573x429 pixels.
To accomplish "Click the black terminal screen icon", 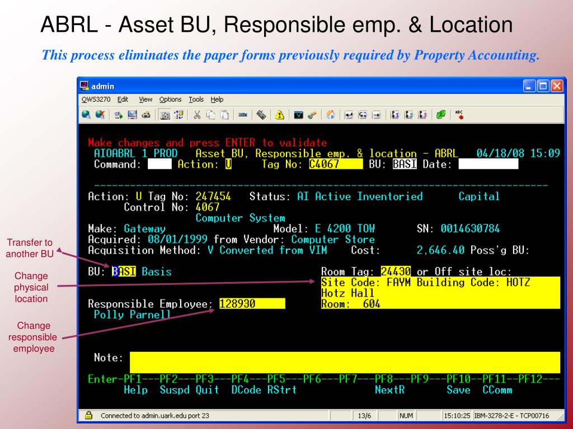I will click(x=299, y=115).
